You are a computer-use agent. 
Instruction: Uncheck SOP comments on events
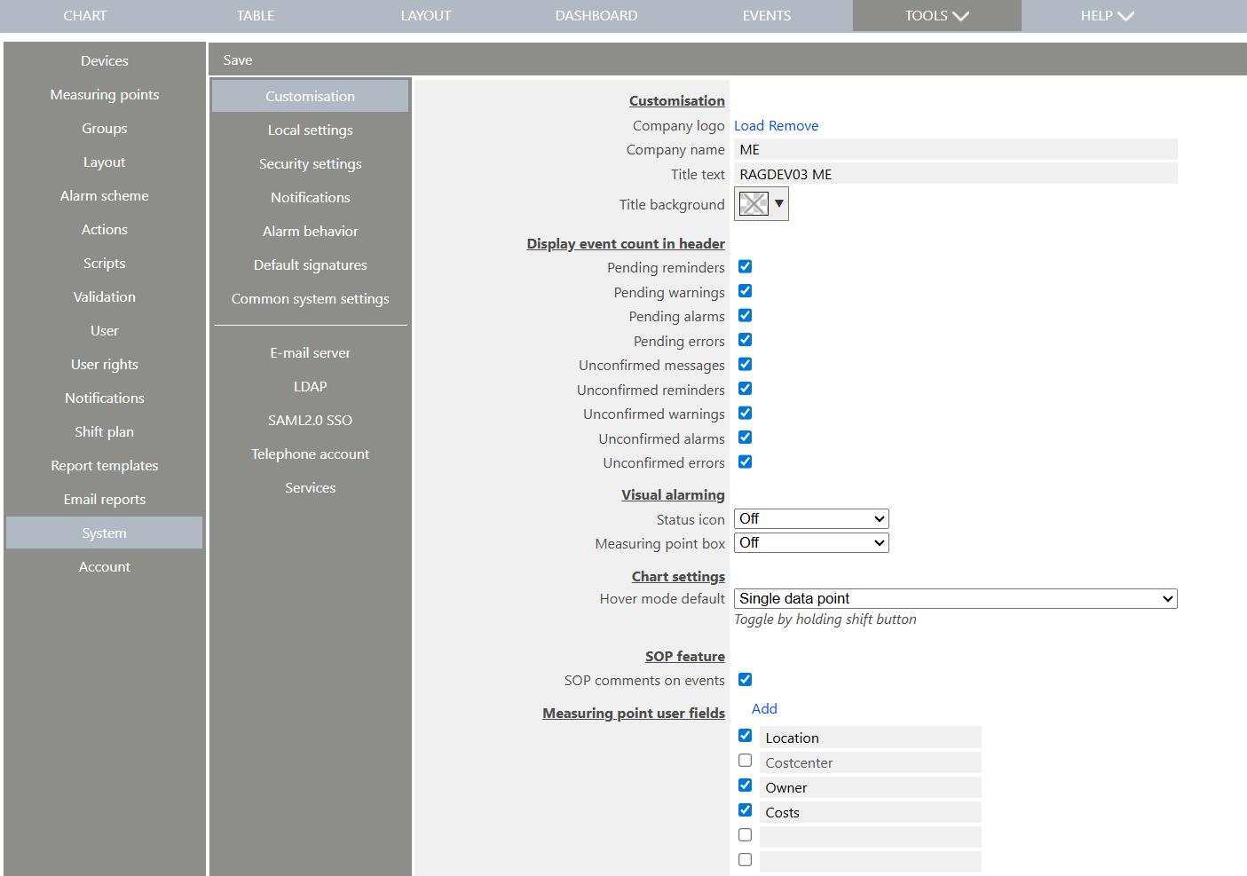point(745,679)
